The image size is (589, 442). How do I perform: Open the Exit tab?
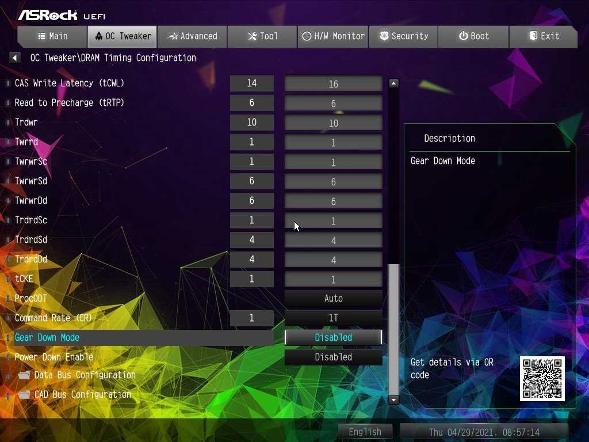coord(544,36)
